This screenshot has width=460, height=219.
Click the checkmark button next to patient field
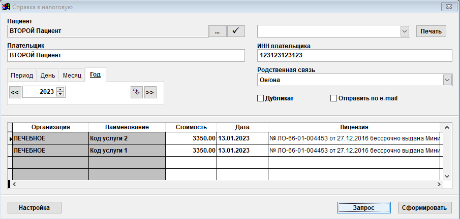[235, 31]
